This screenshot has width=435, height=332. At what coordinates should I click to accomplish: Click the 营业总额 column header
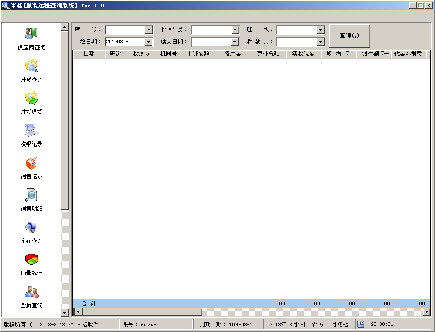268,54
